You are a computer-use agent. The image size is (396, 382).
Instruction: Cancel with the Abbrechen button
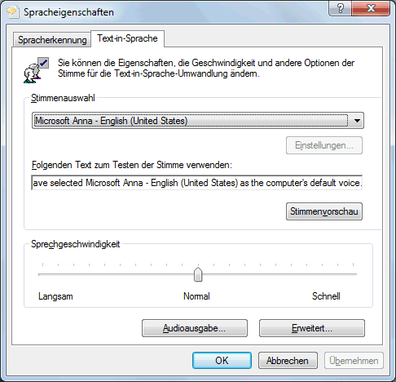coord(288,361)
